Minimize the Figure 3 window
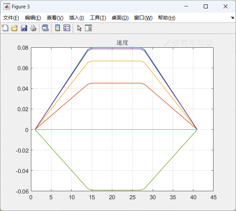The height and width of the screenshot is (211, 236). [186, 6]
